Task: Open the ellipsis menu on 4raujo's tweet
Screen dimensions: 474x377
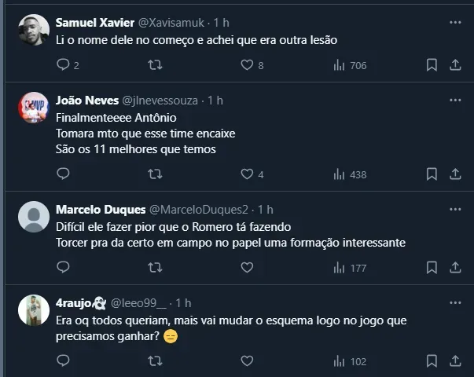Action: point(455,302)
